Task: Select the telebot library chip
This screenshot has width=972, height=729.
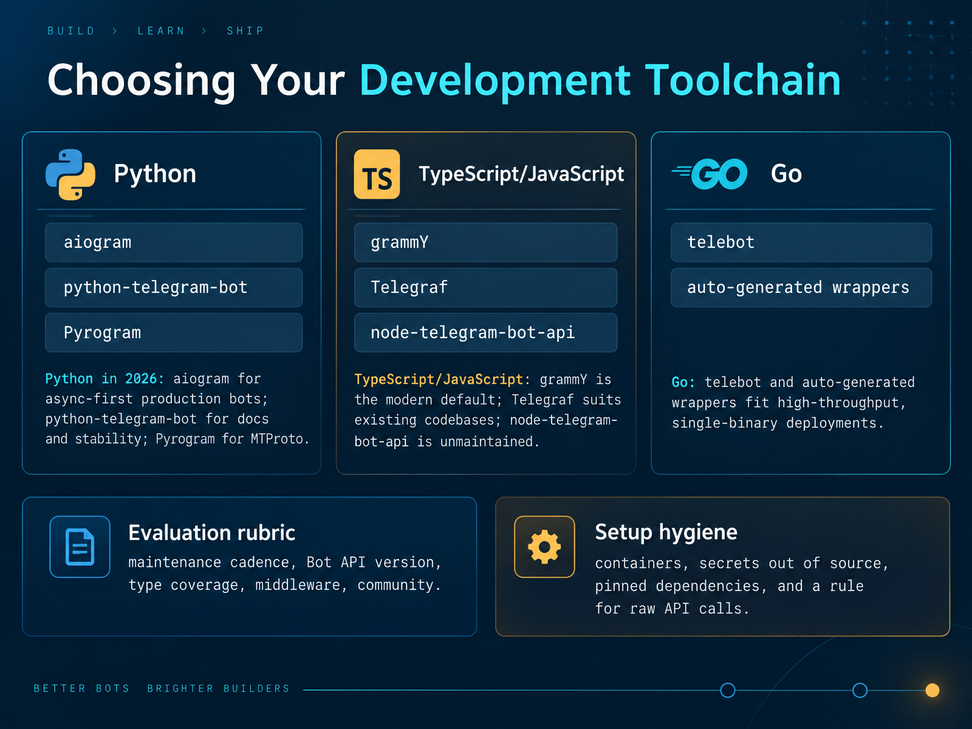Action: point(801,242)
